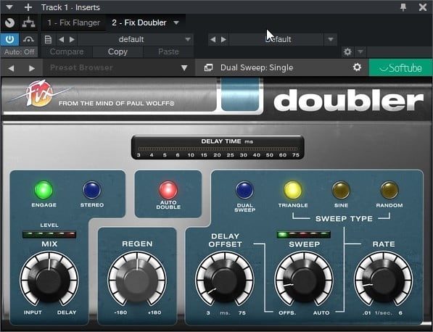Expand the arrow beside the host gear

(x=360, y=51)
